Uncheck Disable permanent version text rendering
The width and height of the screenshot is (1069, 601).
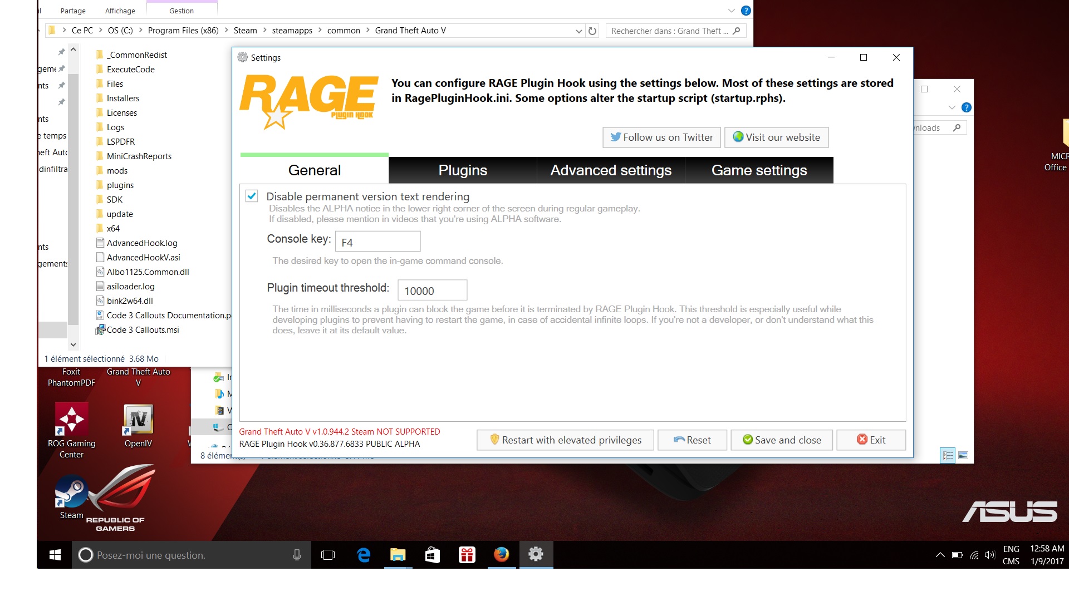coord(252,196)
